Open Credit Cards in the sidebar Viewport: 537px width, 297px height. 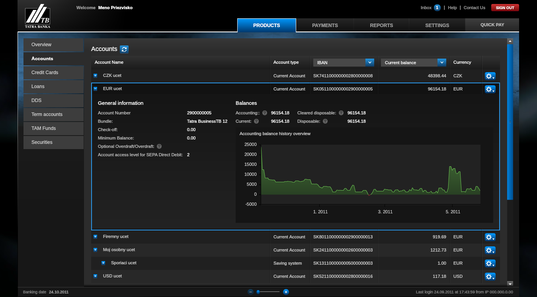(x=45, y=73)
